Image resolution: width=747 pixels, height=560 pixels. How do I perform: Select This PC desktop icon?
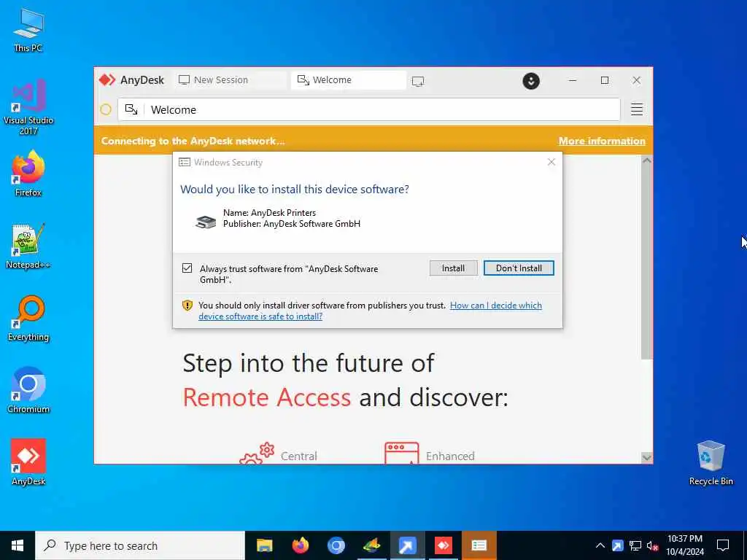click(28, 29)
